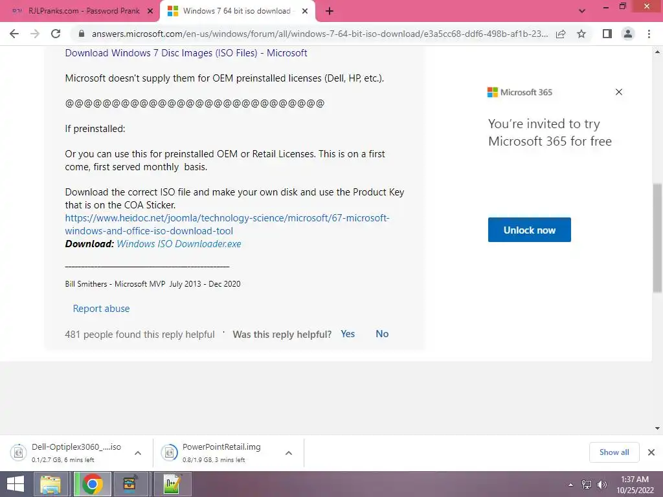The height and width of the screenshot is (497, 663).
Task: Click the address bar URL
Action: click(320, 34)
